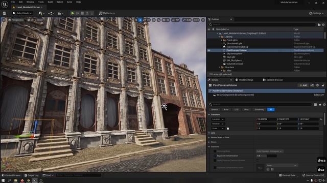
Task: Click the Add component button
Action: coord(303,85)
